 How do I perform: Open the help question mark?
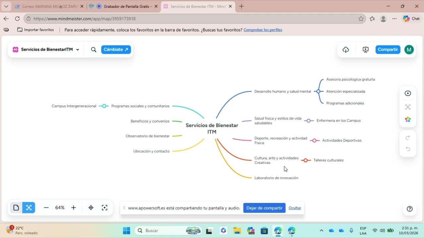(410, 209)
